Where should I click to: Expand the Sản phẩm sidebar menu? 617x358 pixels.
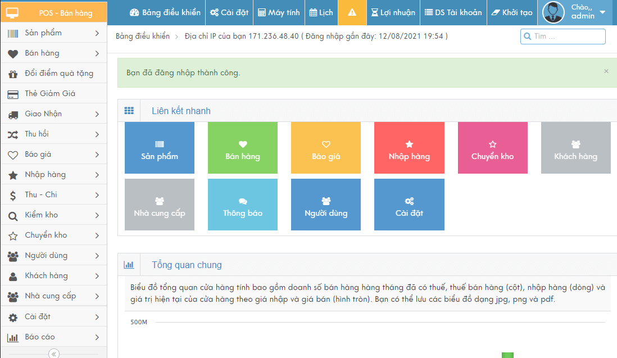click(x=53, y=33)
